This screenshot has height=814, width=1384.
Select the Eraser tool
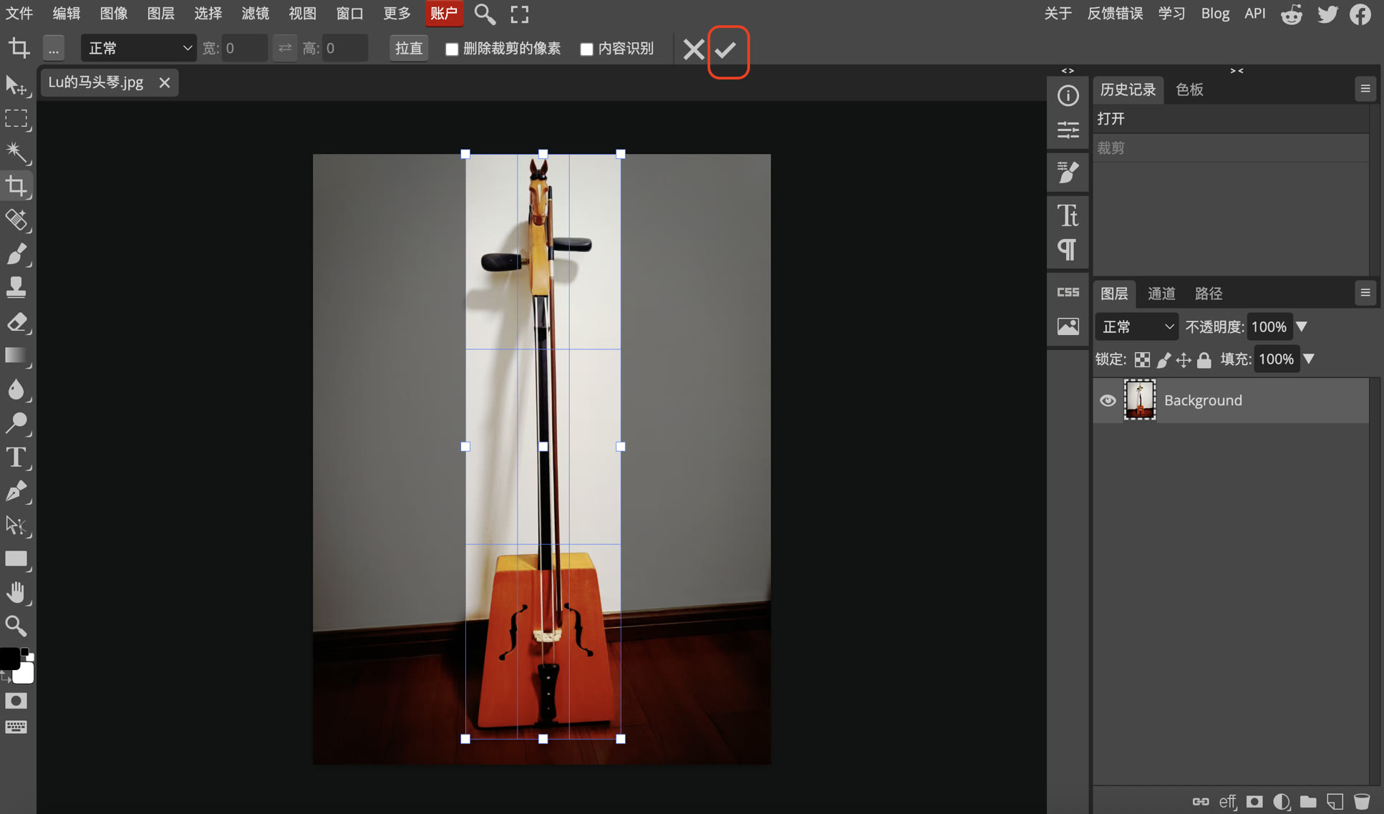pyautogui.click(x=16, y=323)
